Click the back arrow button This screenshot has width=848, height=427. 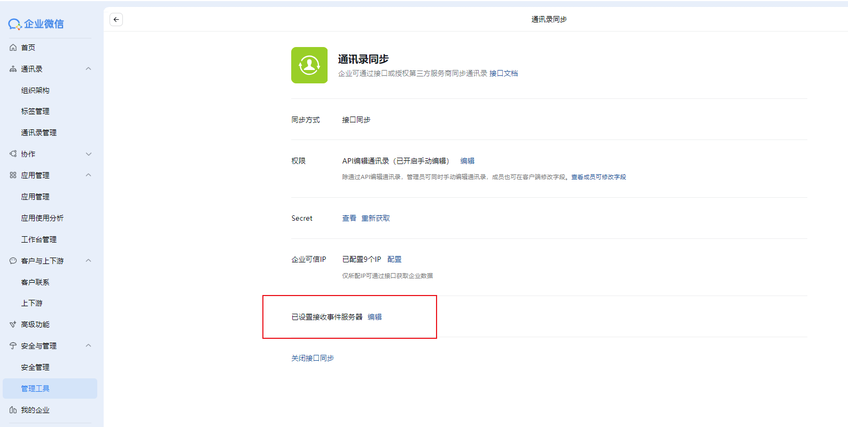(x=116, y=19)
